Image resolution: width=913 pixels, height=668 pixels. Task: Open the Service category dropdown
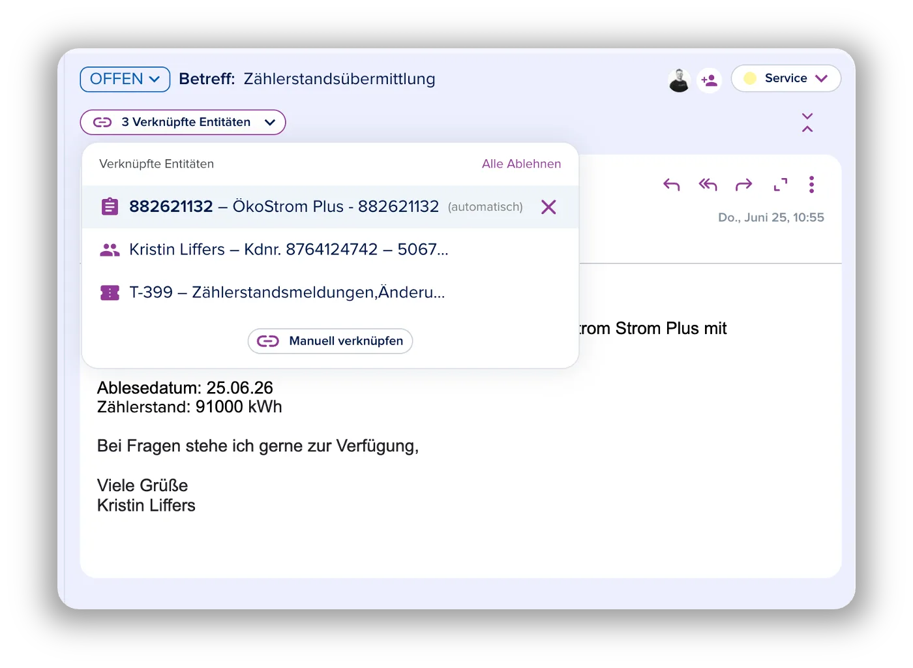pyautogui.click(x=786, y=78)
